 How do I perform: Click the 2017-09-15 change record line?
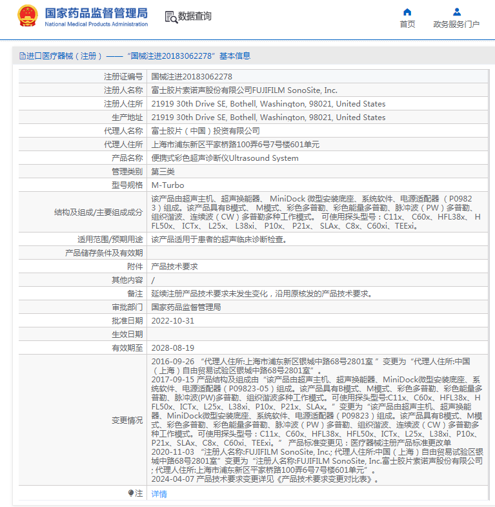pyautogui.click(x=317, y=411)
